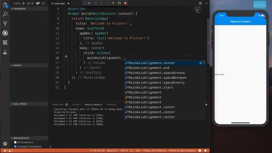Click line 12 Text widget code
272x153 pixels.
(116, 38)
